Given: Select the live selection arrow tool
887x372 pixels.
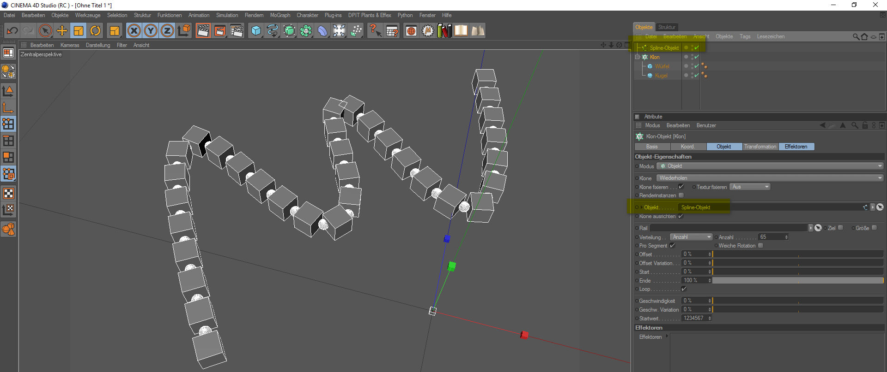Looking at the screenshot, I should click(45, 31).
